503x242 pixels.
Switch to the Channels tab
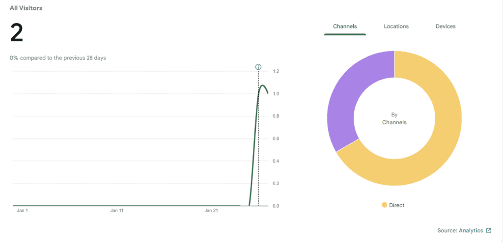click(345, 27)
